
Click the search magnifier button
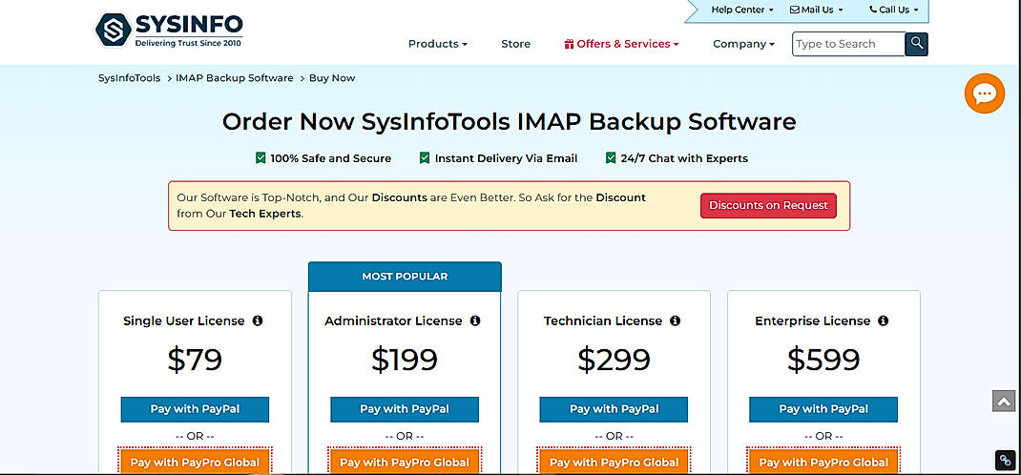click(917, 44)
